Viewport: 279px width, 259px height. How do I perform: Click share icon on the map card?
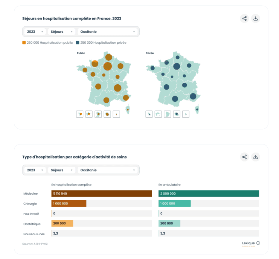pyautogui.click(x=244, y=18)
